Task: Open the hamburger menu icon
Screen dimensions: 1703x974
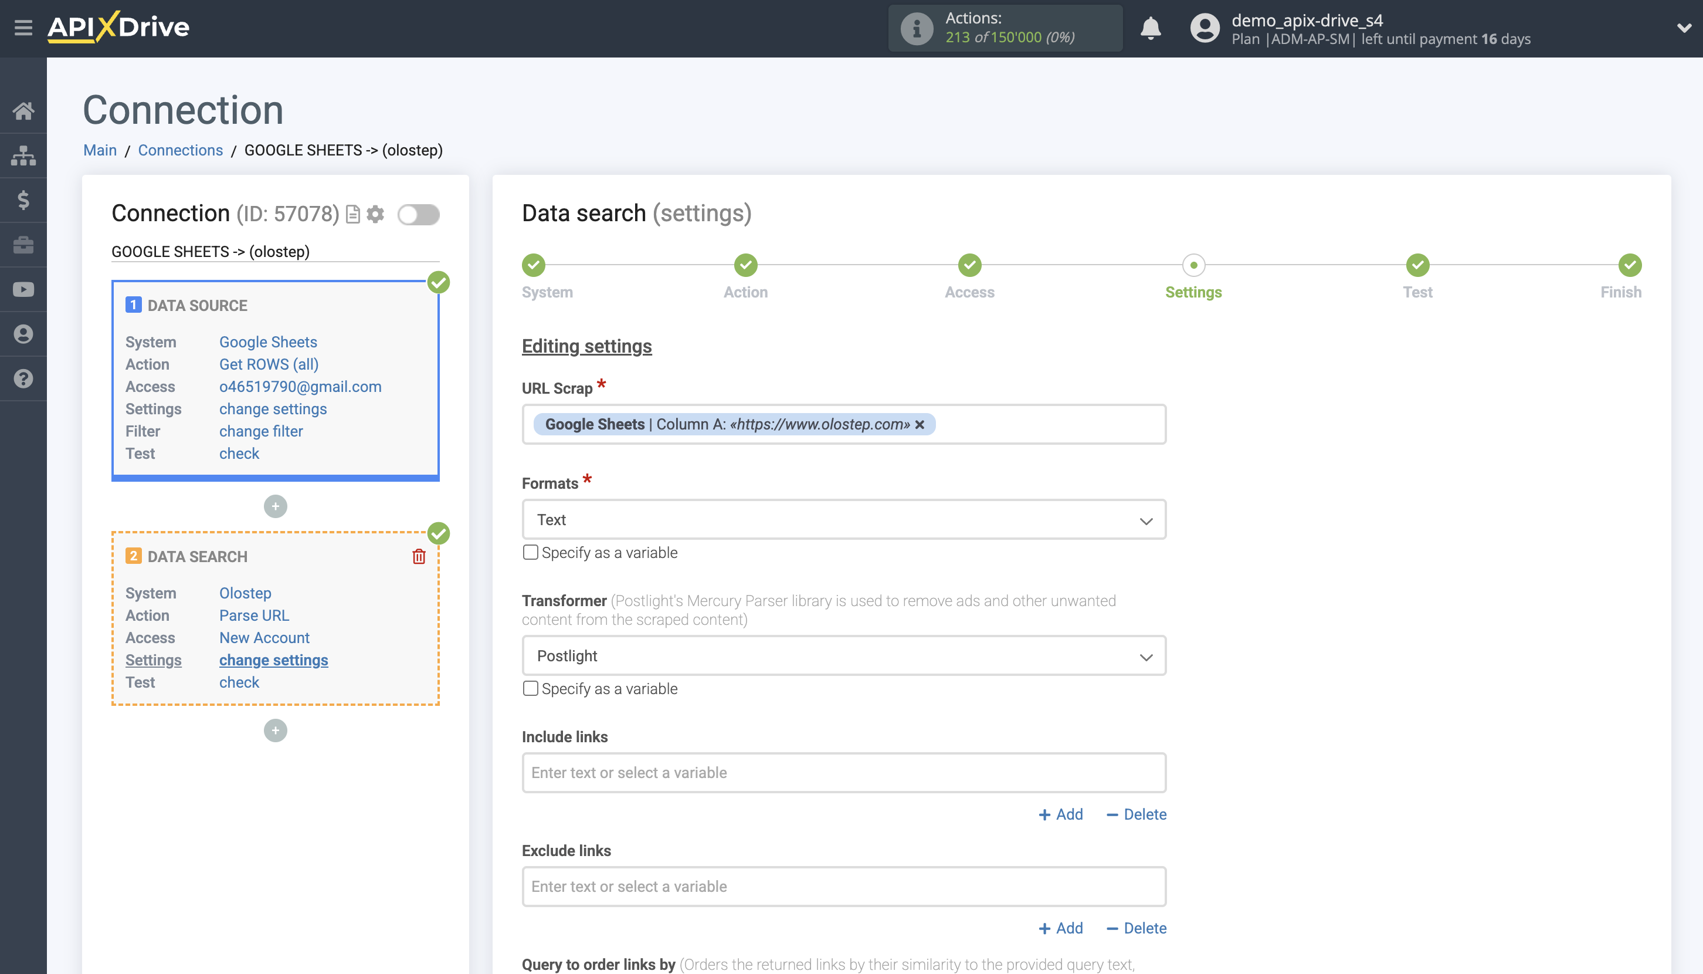Action: pos(23,28)
